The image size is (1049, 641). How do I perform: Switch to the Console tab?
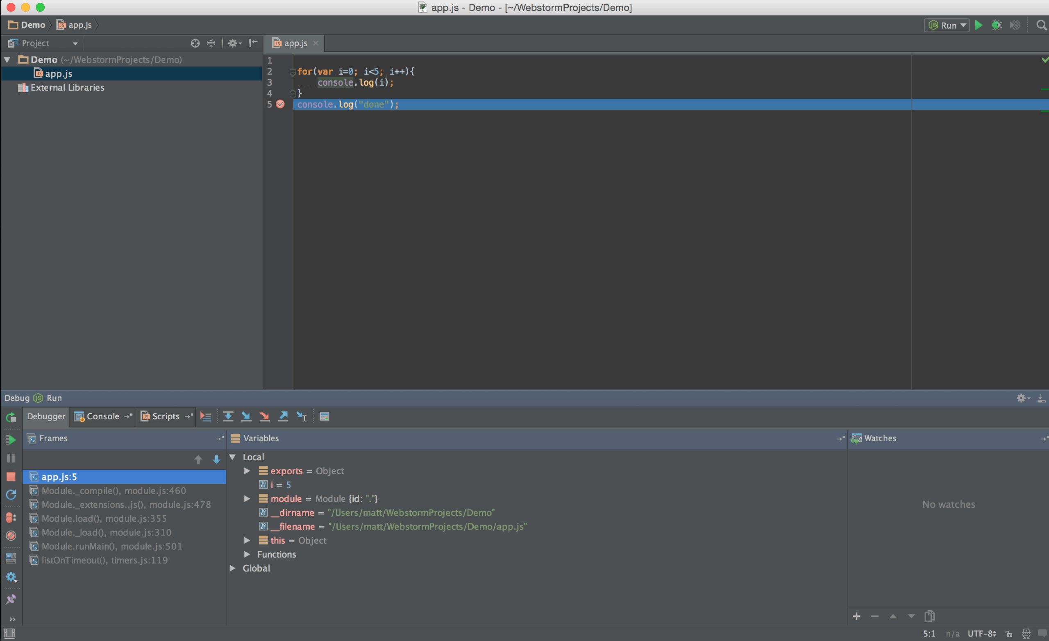click(x=102, y=416)
